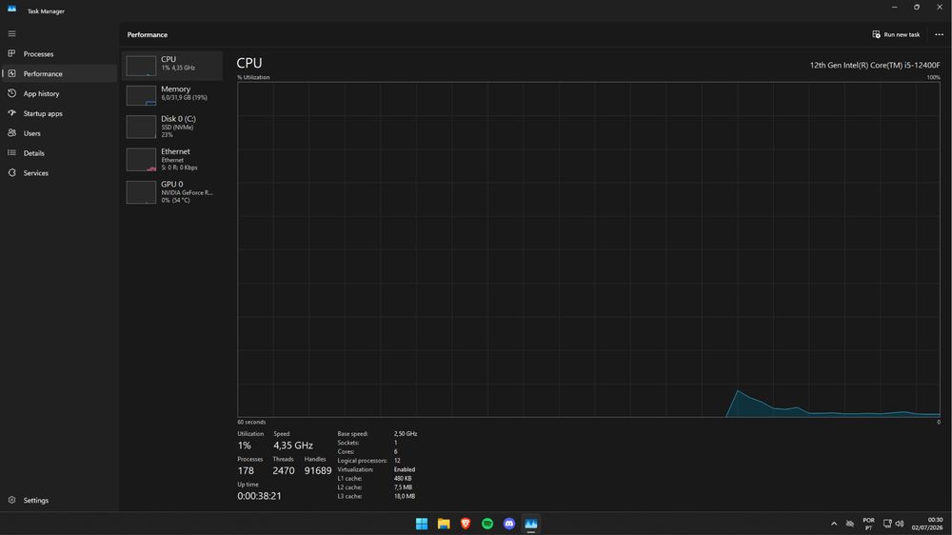Click the Up time value 0:00:38:21
952x535 pixels.
click(x=259, y=496)
